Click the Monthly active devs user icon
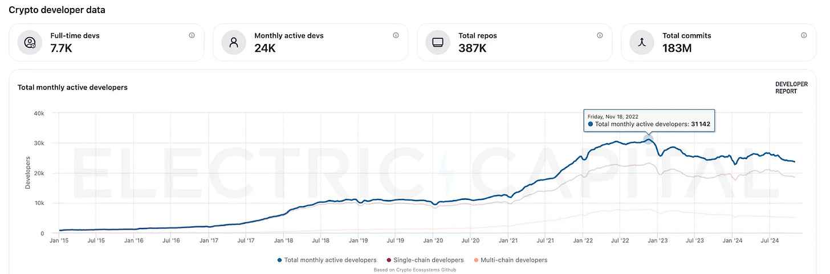Viewport: 830px width, 274px height. [233, 42]
